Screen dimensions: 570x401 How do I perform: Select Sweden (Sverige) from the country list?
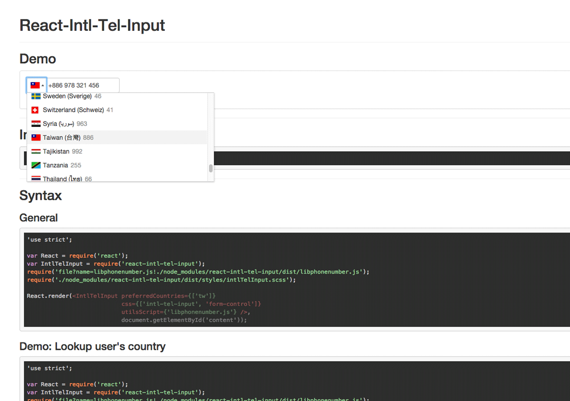117,96
